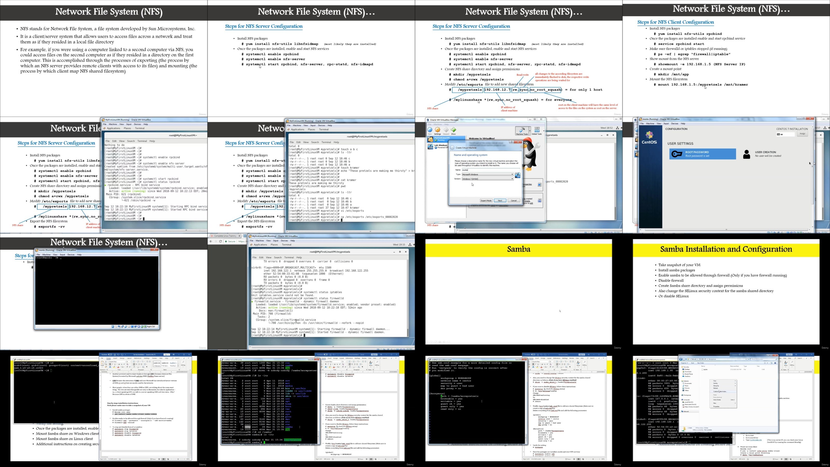Screen dimensions: 830x467
Task: Expand the Version dropdown showing Windows 7 (64-bit)
Action: (x=488, y=179)
